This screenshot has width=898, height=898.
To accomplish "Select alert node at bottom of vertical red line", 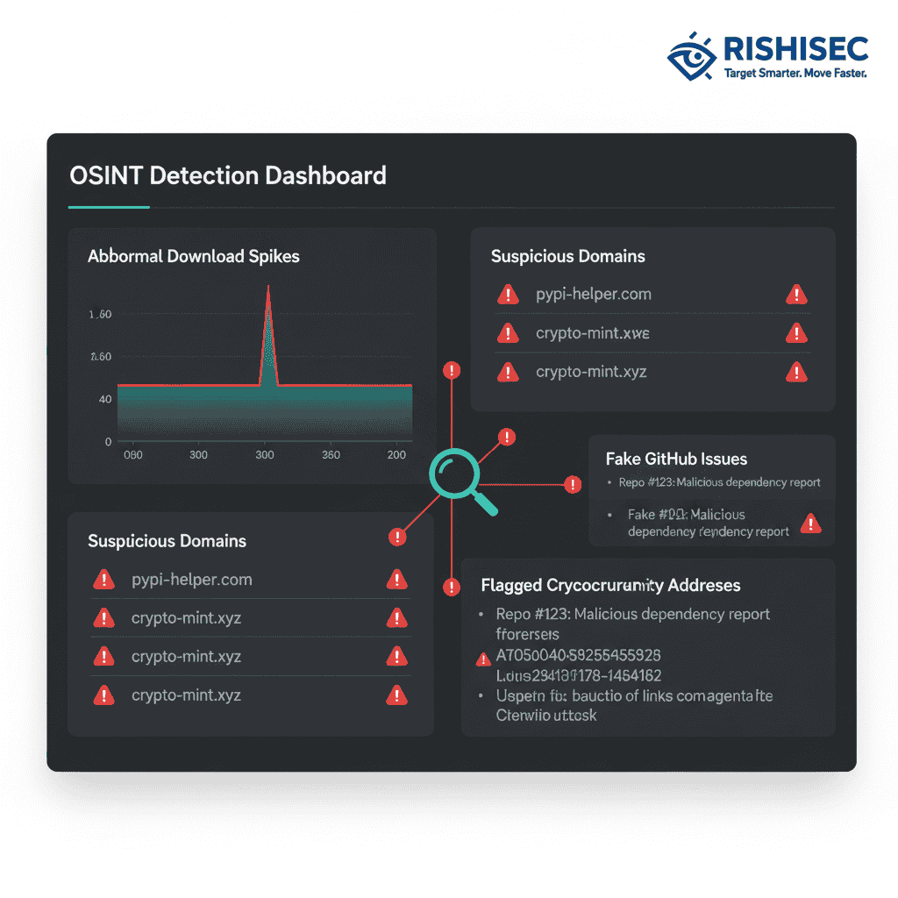I will [452, 587].
